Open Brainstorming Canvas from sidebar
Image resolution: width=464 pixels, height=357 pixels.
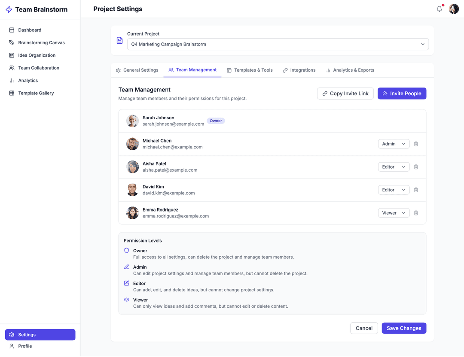coord(41,42)
